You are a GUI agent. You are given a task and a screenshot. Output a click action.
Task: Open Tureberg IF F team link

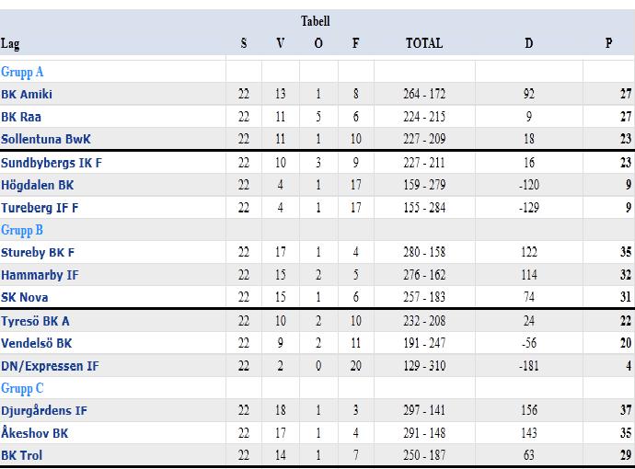pyautogui.click(x=40, y=208)
